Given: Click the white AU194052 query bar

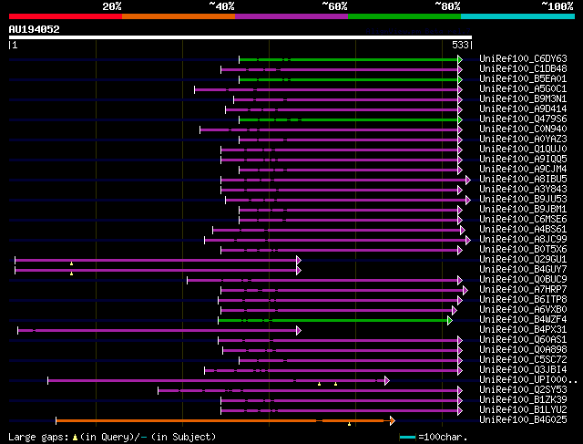Looking at the screenshot, I should click(240, 37).
